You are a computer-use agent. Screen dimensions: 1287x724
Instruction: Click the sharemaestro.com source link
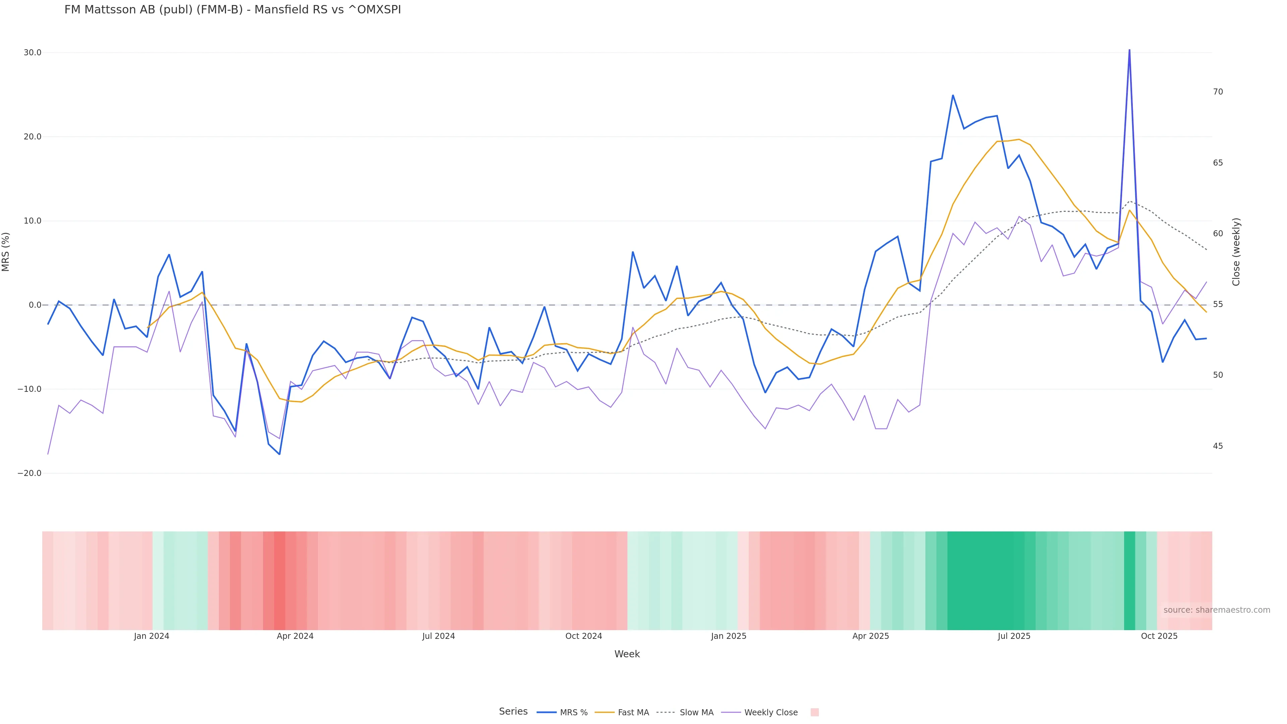1216,610
